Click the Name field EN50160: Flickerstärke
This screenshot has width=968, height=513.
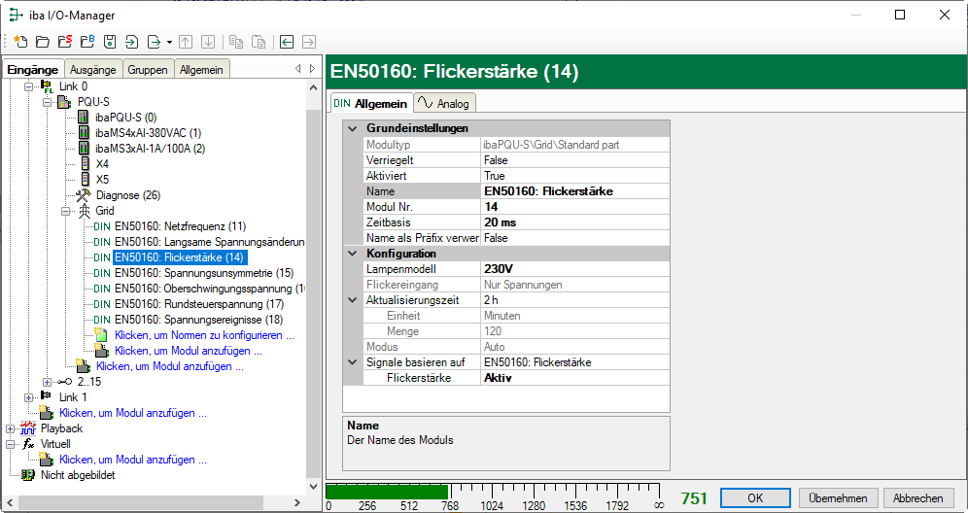(x=575, y=191)
